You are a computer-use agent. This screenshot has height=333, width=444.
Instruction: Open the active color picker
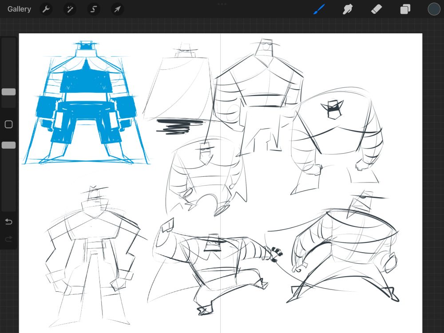coord(434,9)
